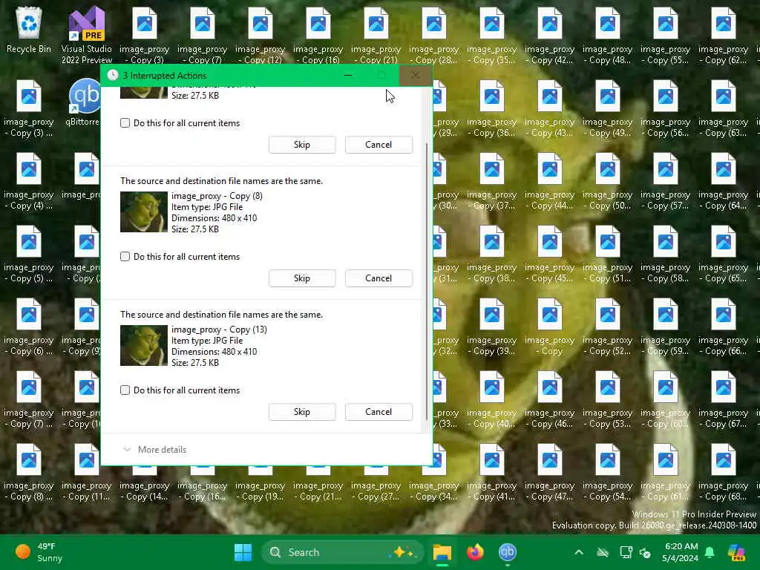760x570 pixels.
Task: Select desktop file image_proxy - Copy (36...
Action: (492, 108)
